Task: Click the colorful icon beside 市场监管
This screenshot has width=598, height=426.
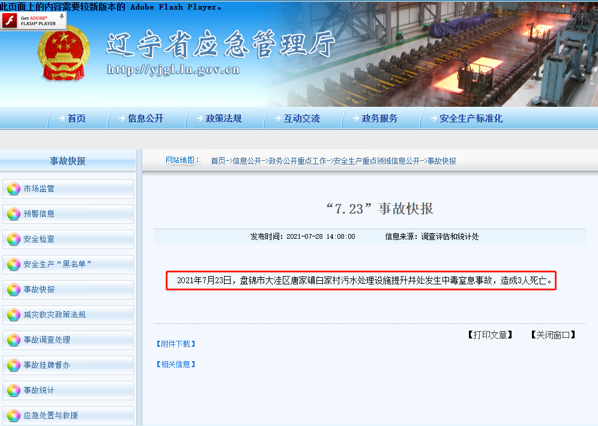Action: pyautogui.click(x=13, y=189)
